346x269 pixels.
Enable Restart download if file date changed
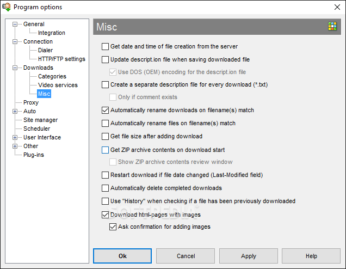(x=105, y=175)
